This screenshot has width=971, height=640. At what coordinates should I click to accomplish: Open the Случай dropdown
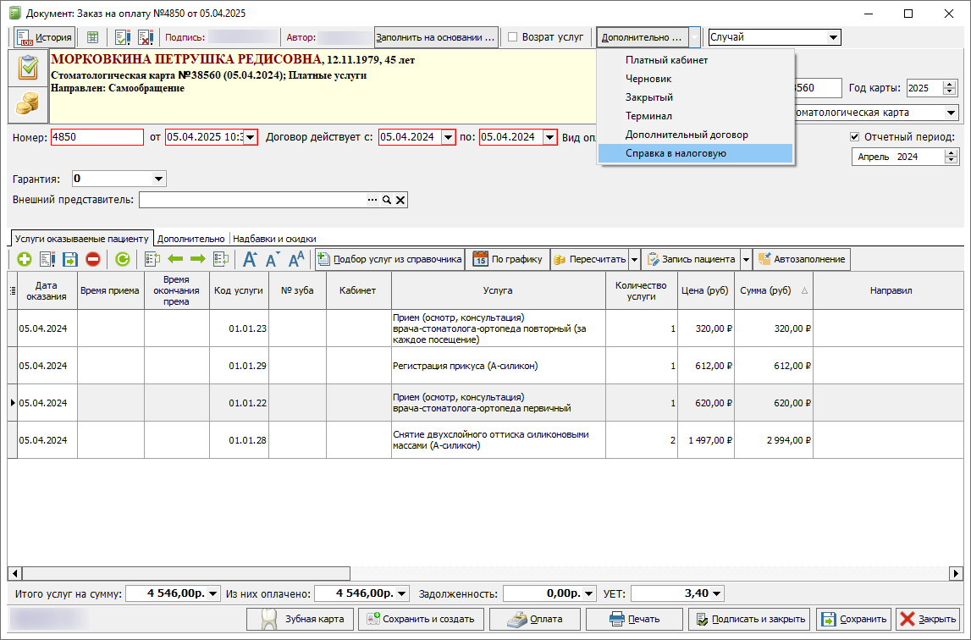tap(834, 37)
